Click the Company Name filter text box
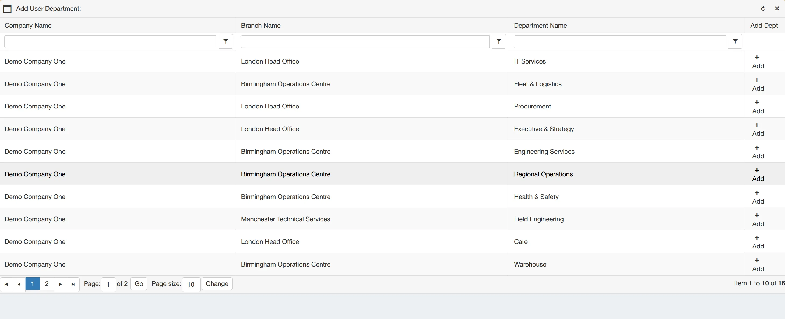Viewport: 785px width, 319px height. pyautogui.click(x=110, y=41)
